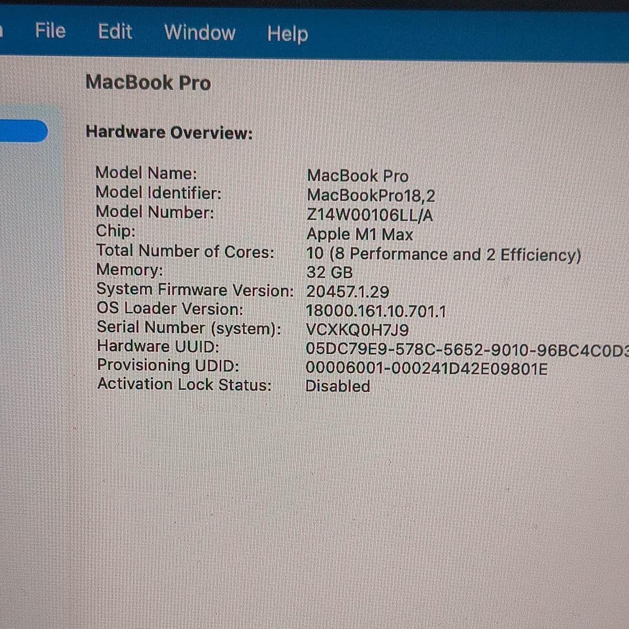The width and height of the screenshot is (629, 629).
Task: Select the Apple M1 Max value
Action: click(360, 234)
